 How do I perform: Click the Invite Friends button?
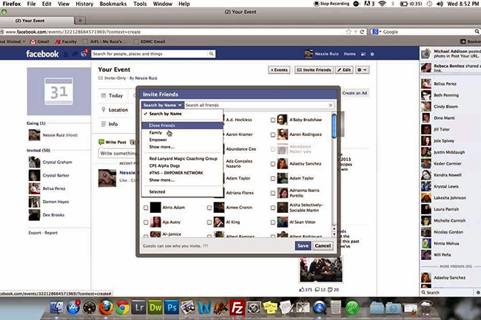tap(314, 69)
